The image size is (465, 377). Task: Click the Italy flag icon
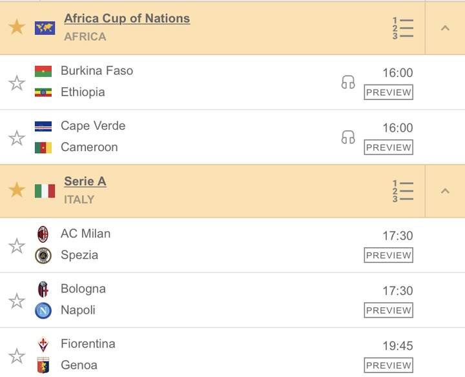click(45, 191)
